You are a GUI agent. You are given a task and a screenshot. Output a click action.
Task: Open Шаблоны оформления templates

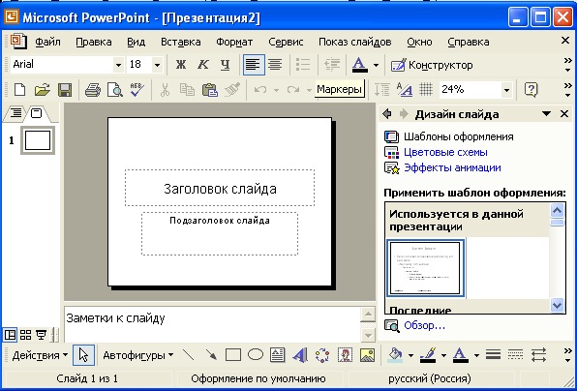pyautogui.click(x=459, y=136)
